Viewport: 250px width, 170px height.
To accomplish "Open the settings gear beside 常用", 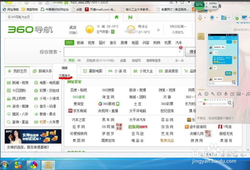I will tap(65, 60).
